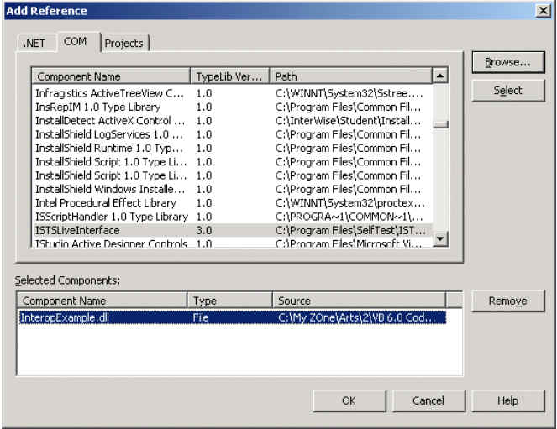Select InstallDetect ActiveX Control row

pos(233,121)
